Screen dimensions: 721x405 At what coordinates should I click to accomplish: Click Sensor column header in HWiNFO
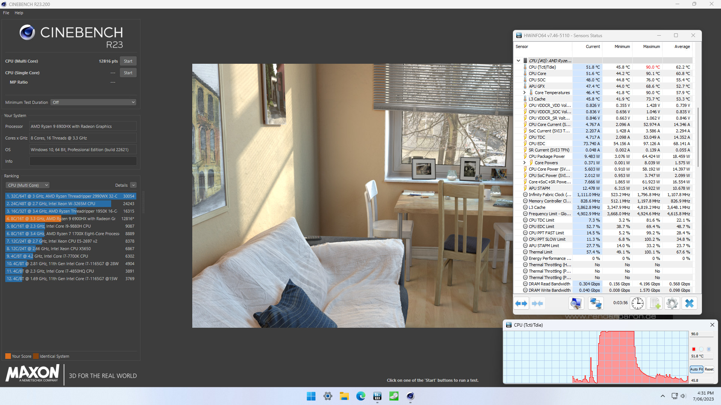point(543,46)
